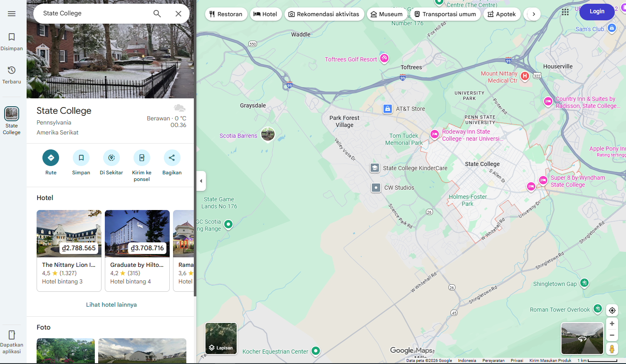Click the Pegman Street View icon
The image size is (626, 364).
pos(612,349)
